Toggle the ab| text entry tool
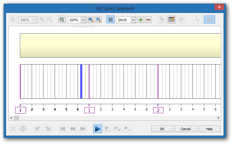The height and width of the screenshot is (144, 232). 210,20
